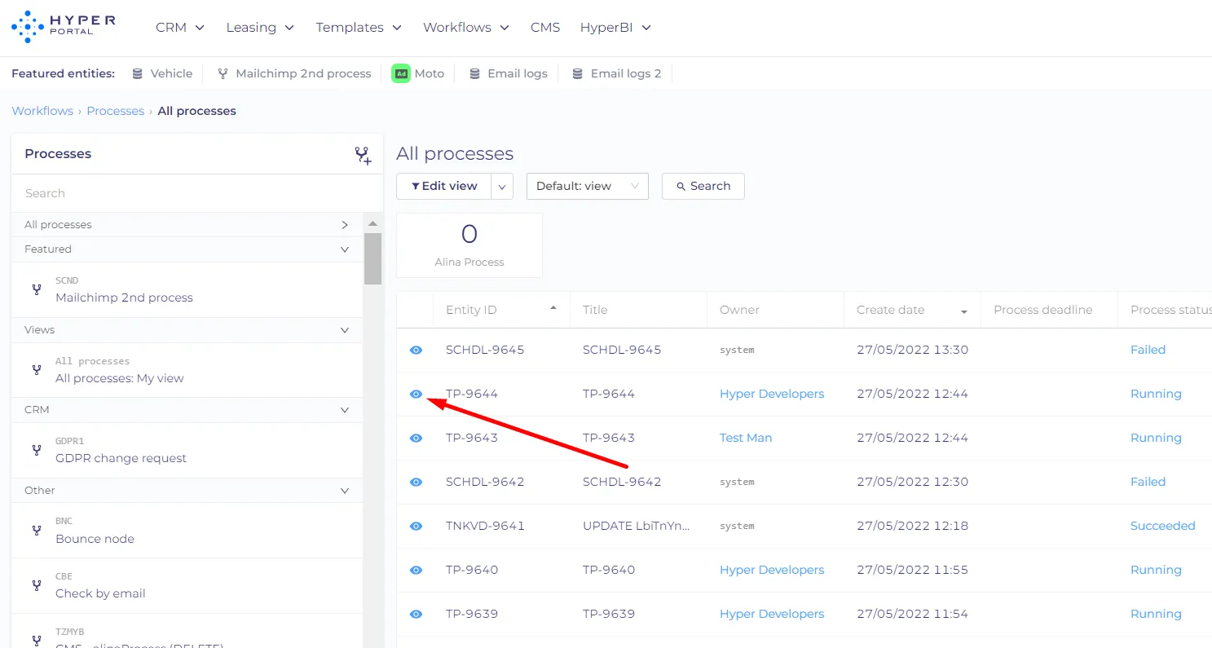The height and width of the screenshot is (648, 1212).
Task: Click the Processes search input field
Action: (x=196, y=193)
